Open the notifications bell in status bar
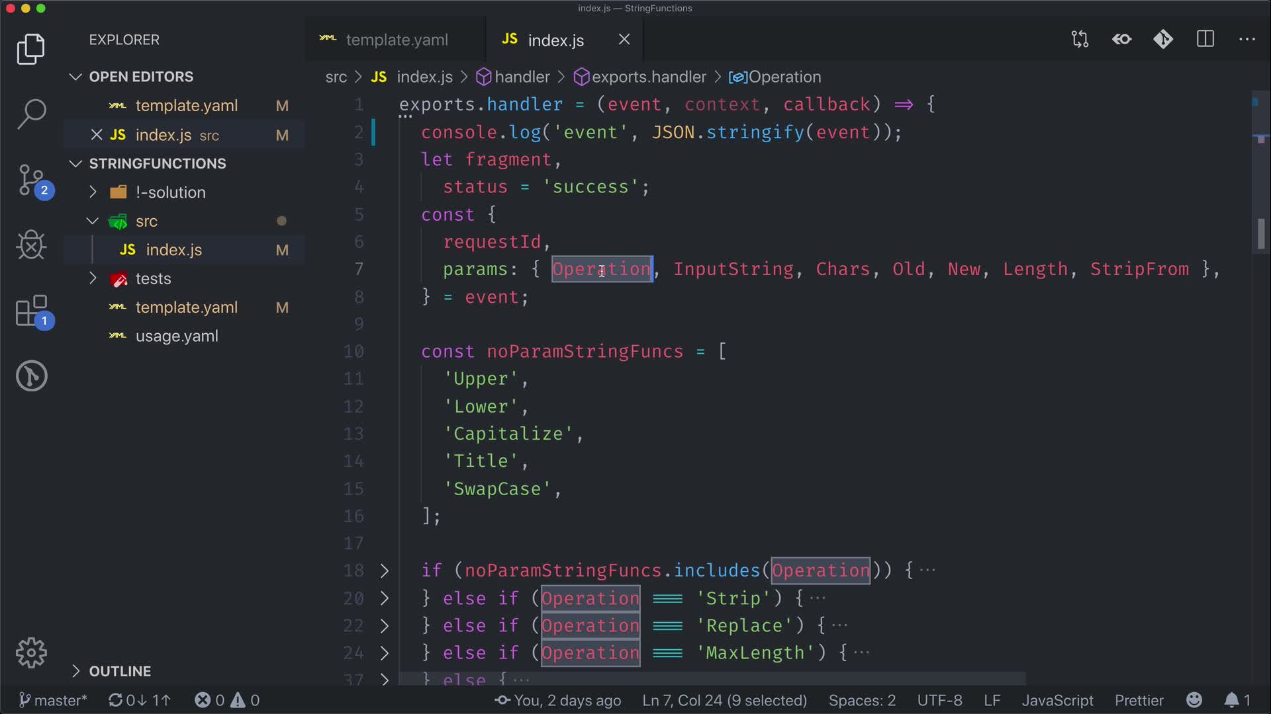The height and width of the screenshot is (714, 1271). (1231, 700)
